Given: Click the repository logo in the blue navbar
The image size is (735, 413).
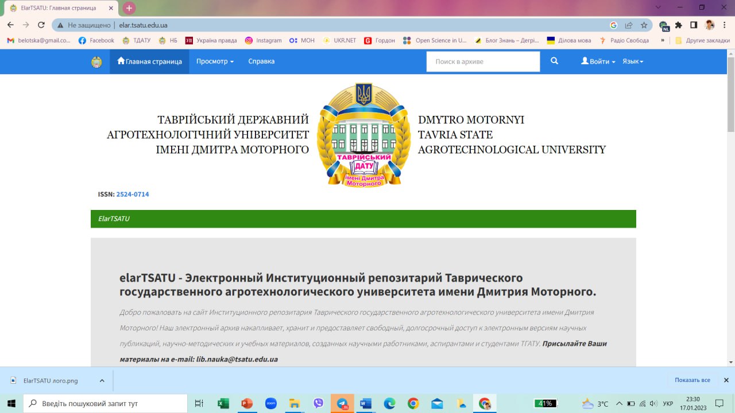Looking at the screenshot, I should click(x=96, y=62).
